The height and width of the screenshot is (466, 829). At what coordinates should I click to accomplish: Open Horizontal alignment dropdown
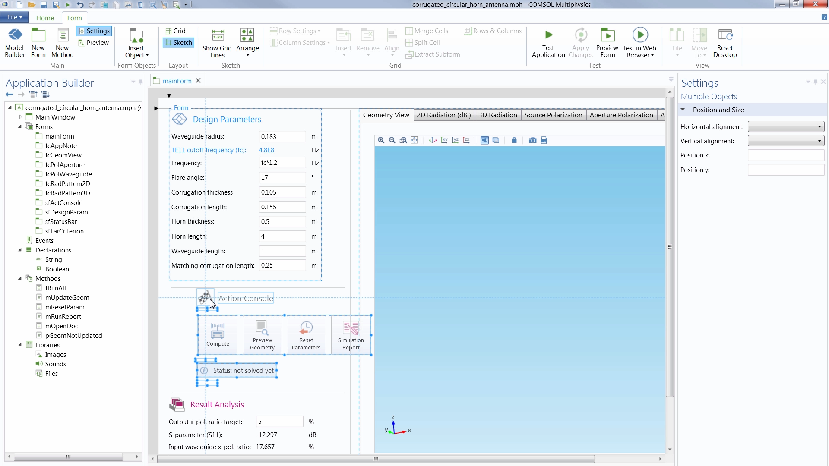pos(785,127)
